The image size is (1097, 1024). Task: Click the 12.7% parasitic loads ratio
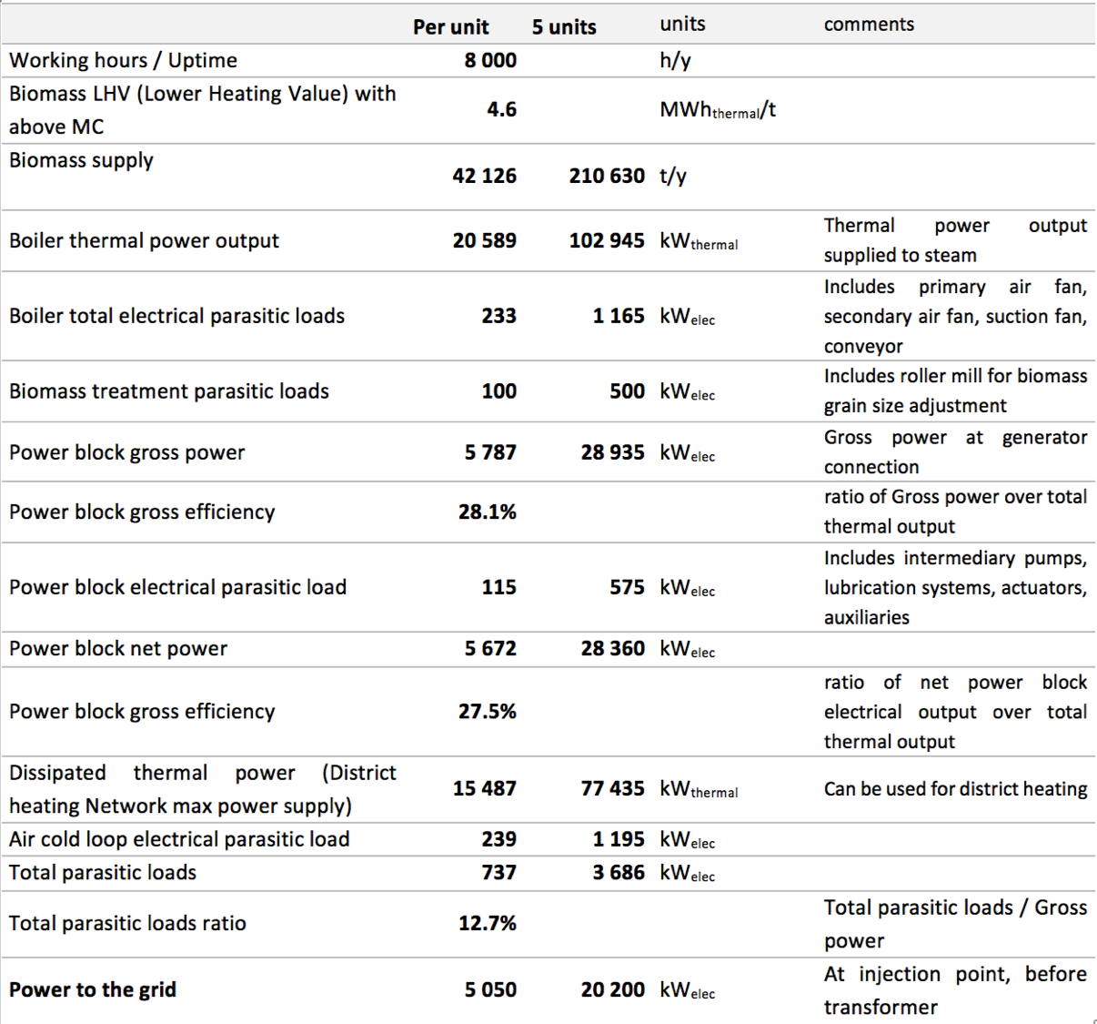pos(487,923)
